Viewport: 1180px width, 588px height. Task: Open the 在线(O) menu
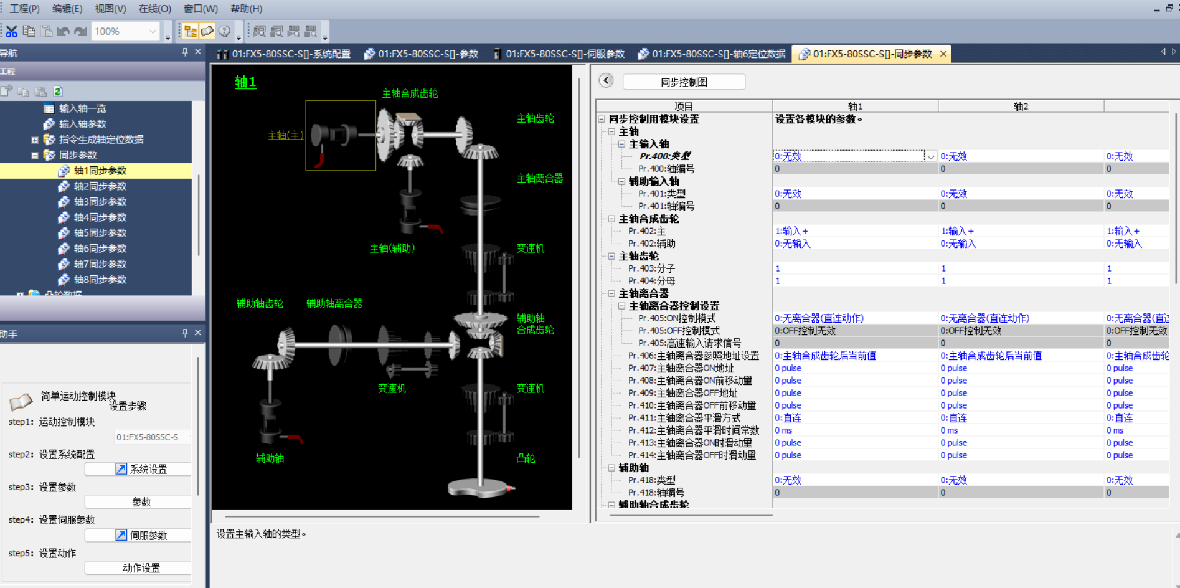154,9
